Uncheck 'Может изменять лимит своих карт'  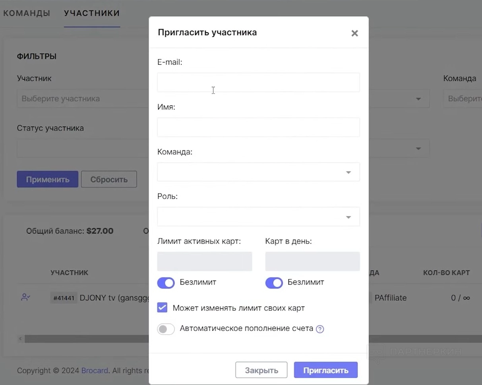[162, 308]
